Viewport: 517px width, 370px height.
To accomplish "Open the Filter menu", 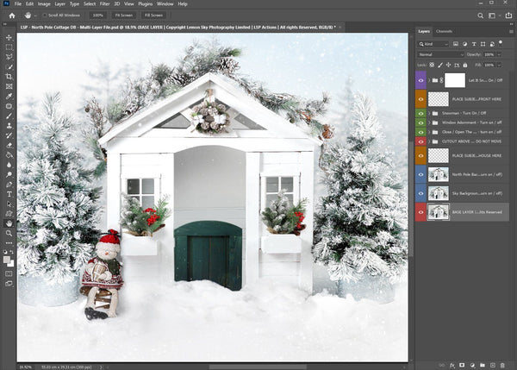I will (104, 4).
